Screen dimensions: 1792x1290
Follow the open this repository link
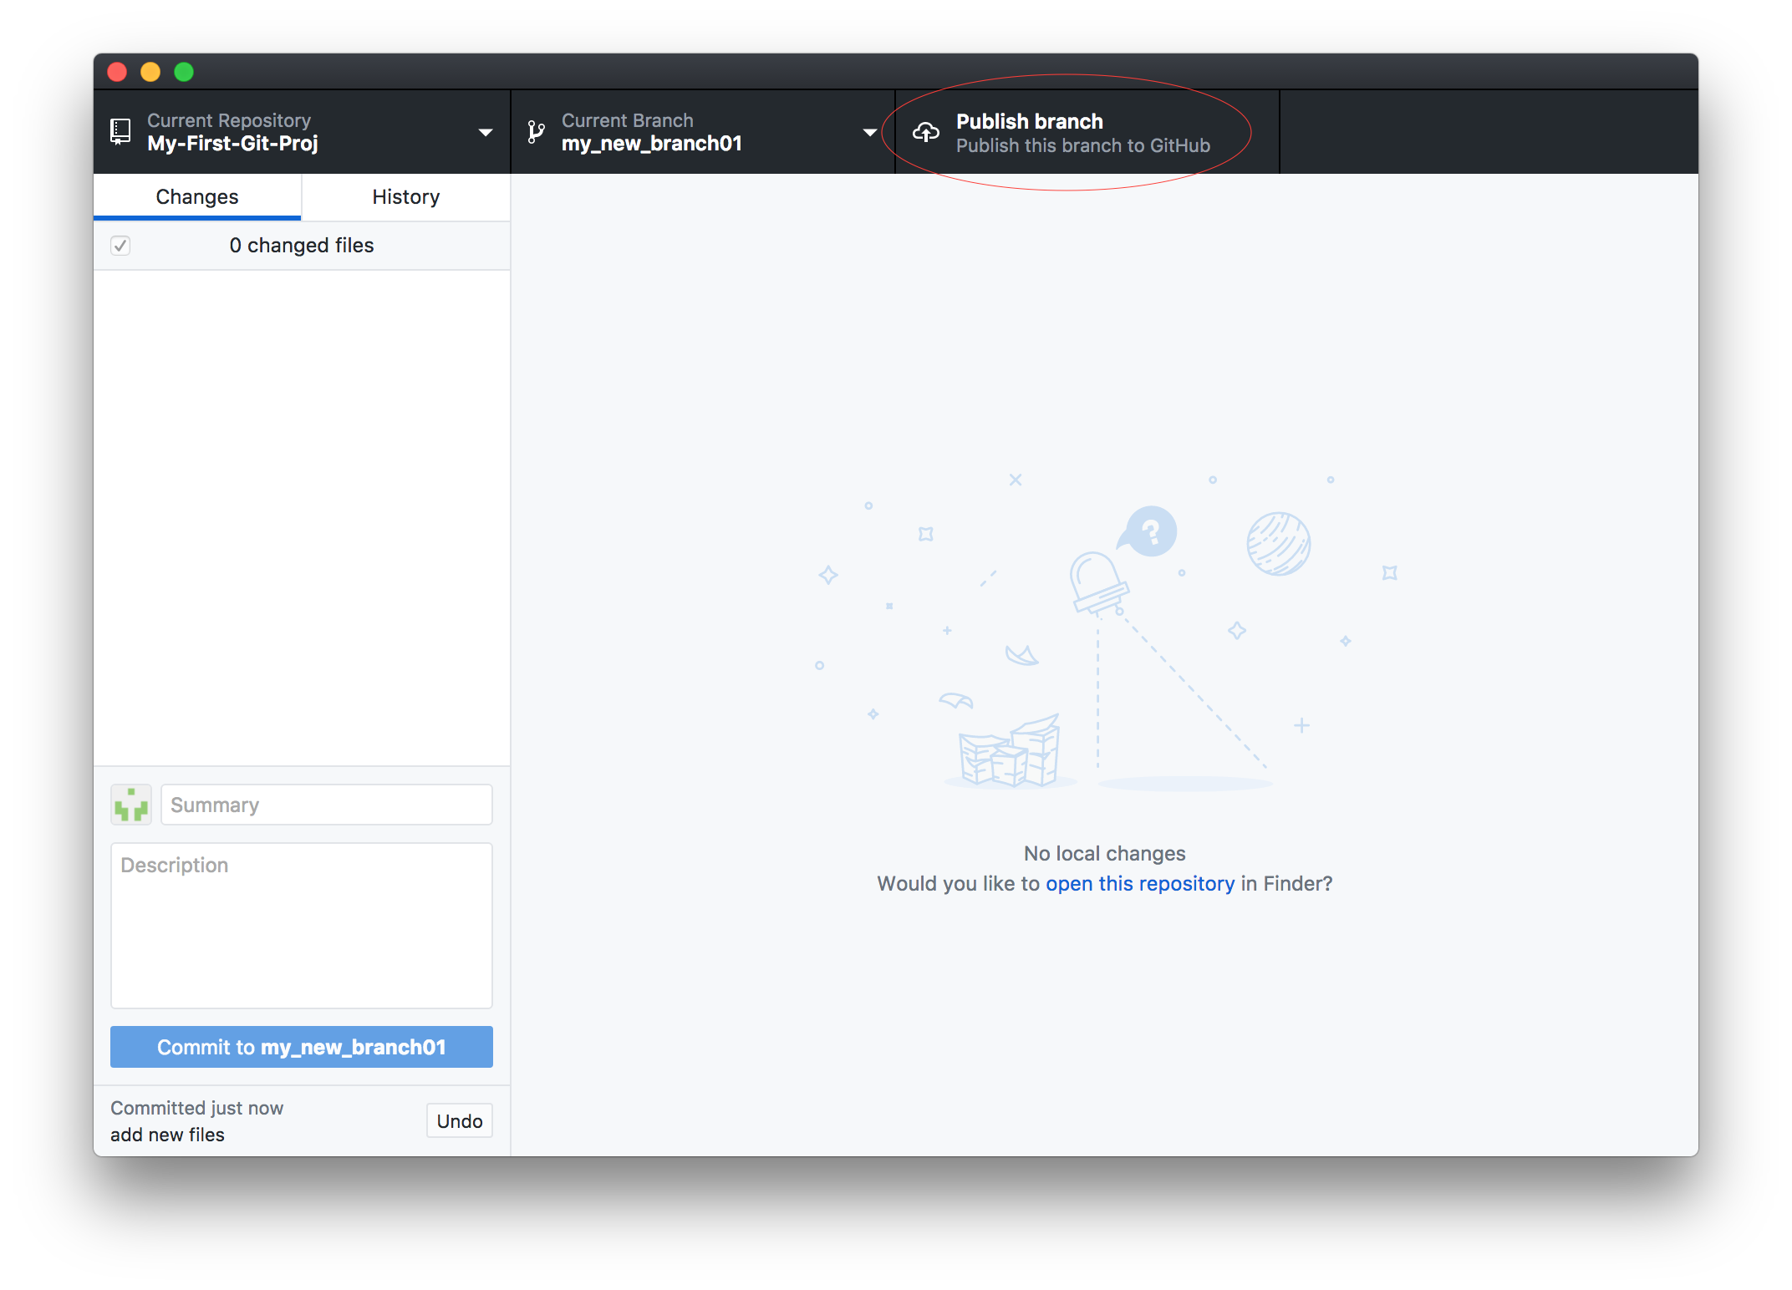click(x=1139, y=884)
